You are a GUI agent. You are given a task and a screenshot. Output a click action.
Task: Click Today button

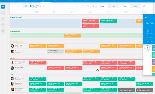(102, 6)
